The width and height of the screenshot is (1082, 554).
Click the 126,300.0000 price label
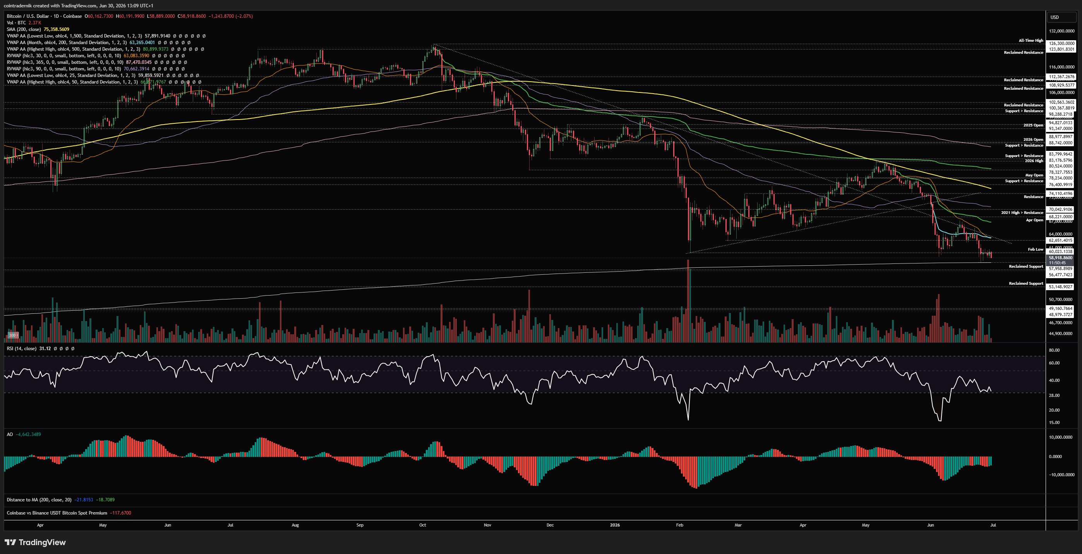tap(1062, 43)
